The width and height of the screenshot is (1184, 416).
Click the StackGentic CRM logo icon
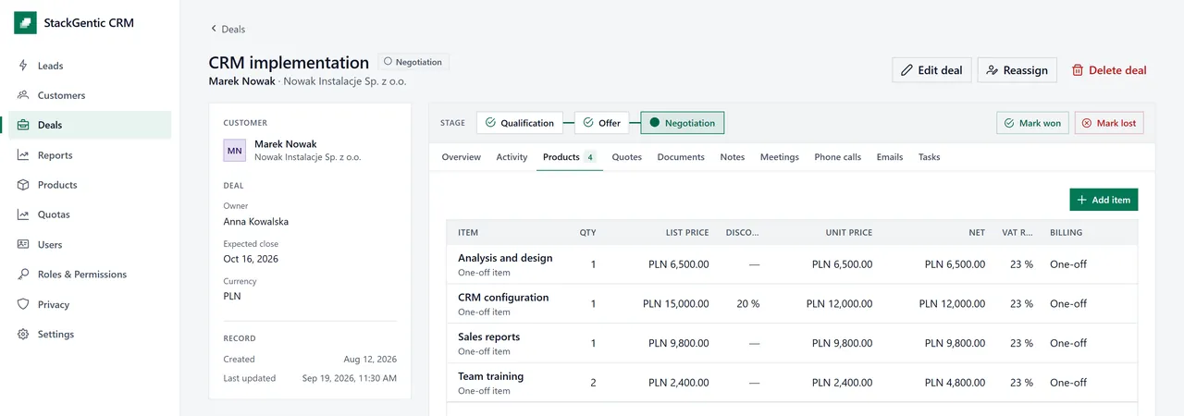[26, 22]
